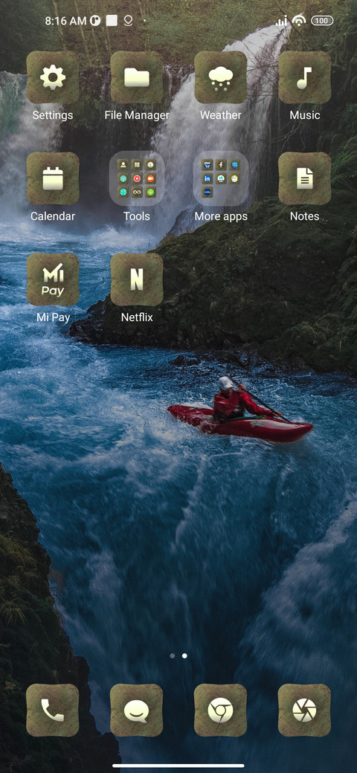The image size is (357, 773).
Task: Open the Notes app
Action: pyautogui.click(x=305, y=178)
